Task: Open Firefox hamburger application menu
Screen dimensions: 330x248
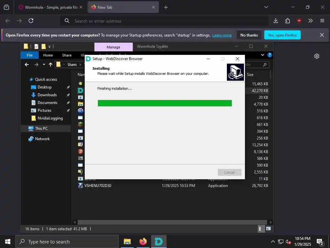Action: coord(322,21)
